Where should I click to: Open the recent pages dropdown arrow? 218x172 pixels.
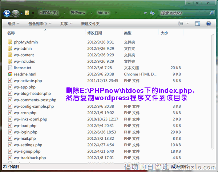tap(22, 13)
